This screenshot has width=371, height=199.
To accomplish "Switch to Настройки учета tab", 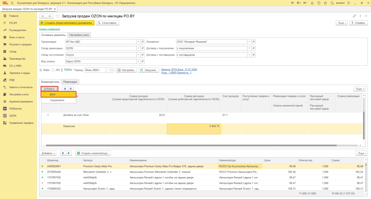I will click(79, 35).
